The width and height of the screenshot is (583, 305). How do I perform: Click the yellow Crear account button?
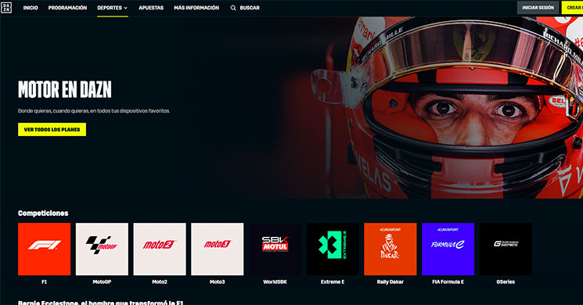(573, 8)
